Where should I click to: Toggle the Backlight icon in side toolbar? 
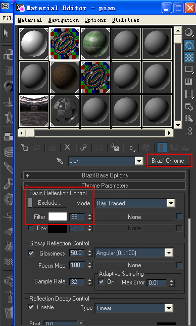click(189, 45)
